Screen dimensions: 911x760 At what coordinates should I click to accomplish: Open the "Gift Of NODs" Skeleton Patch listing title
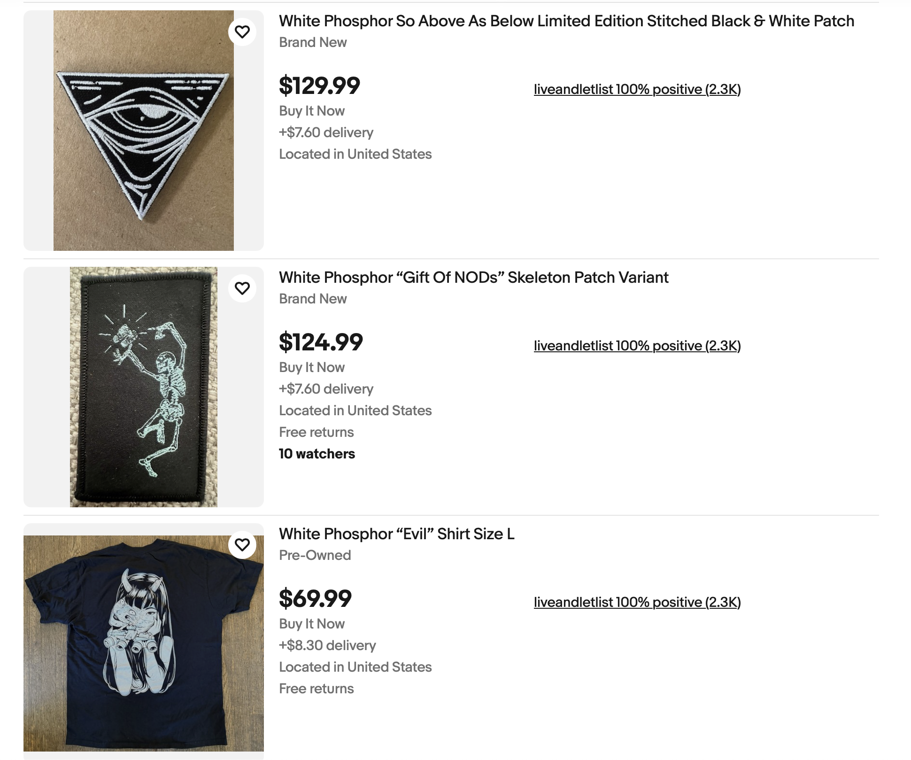(x=473, y=278)
